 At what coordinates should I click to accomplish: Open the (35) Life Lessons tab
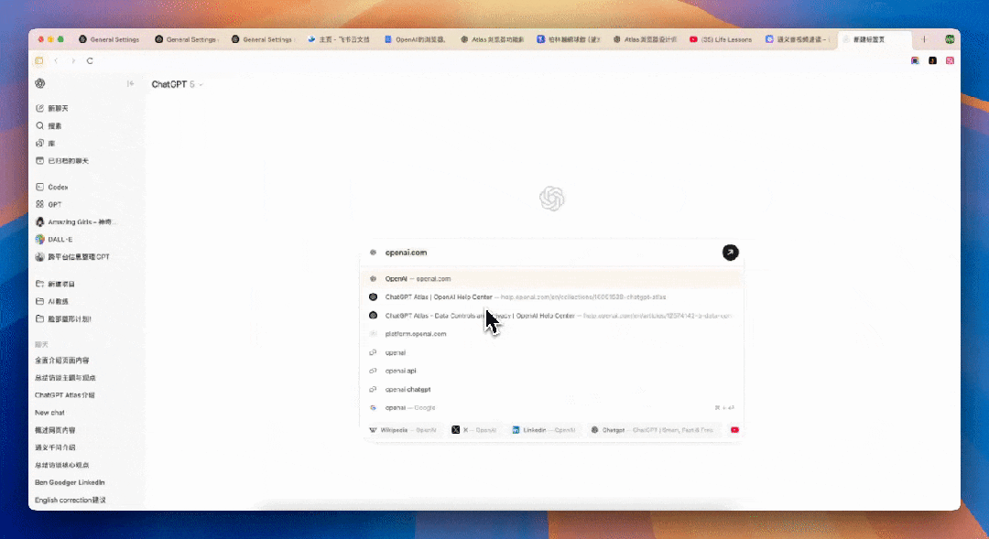[x=724, y=39]
